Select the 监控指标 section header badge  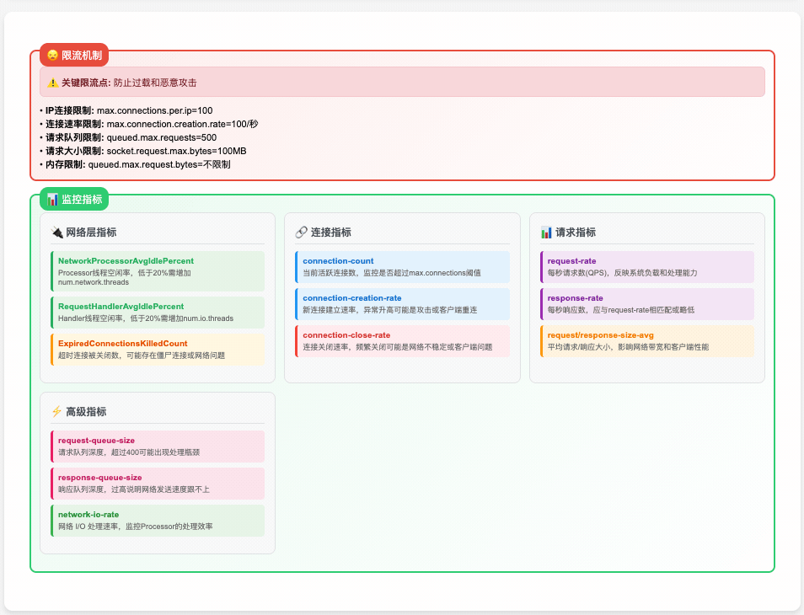[74, 200]
